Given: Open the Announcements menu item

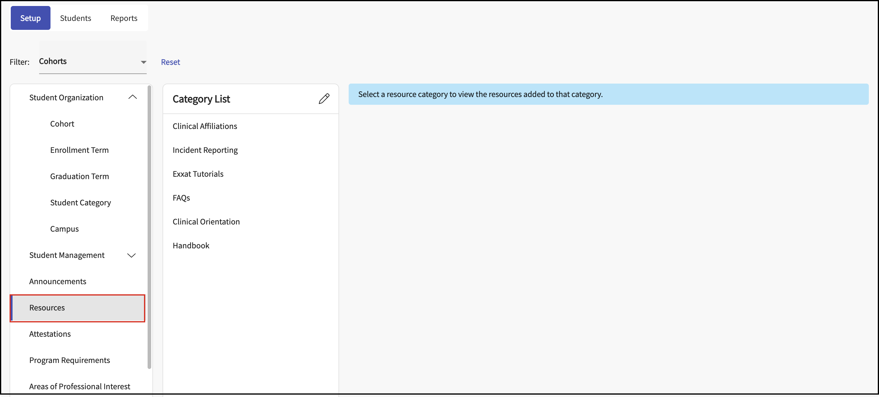Looking at the screenshot, I should tap(58, 281).
